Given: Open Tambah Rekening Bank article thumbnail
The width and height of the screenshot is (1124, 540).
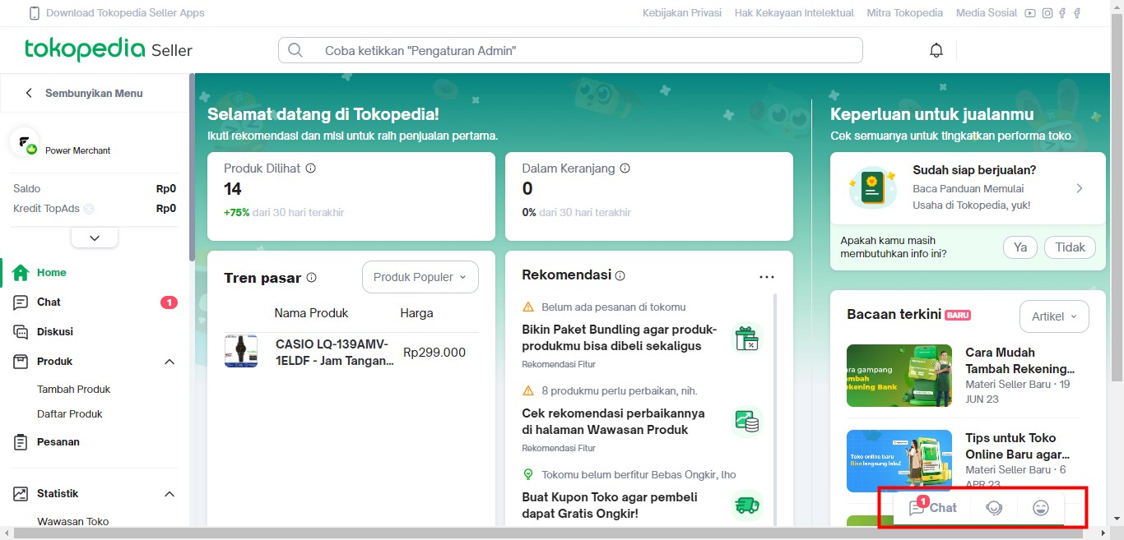Looking at the screenshot, I should click(899, 376).
